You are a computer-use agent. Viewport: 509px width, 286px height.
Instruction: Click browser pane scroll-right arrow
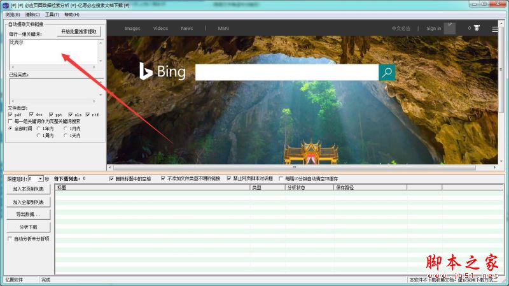(x=495, y=168)
